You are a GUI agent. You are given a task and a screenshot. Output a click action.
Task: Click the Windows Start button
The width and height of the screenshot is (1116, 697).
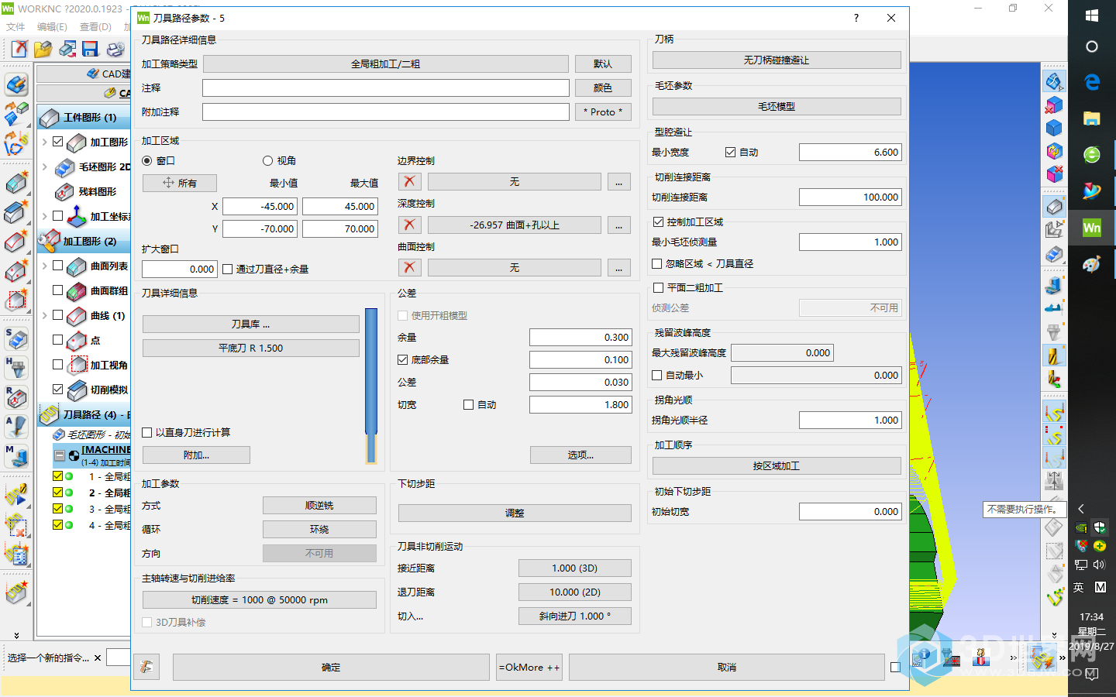coord(1092,15)
